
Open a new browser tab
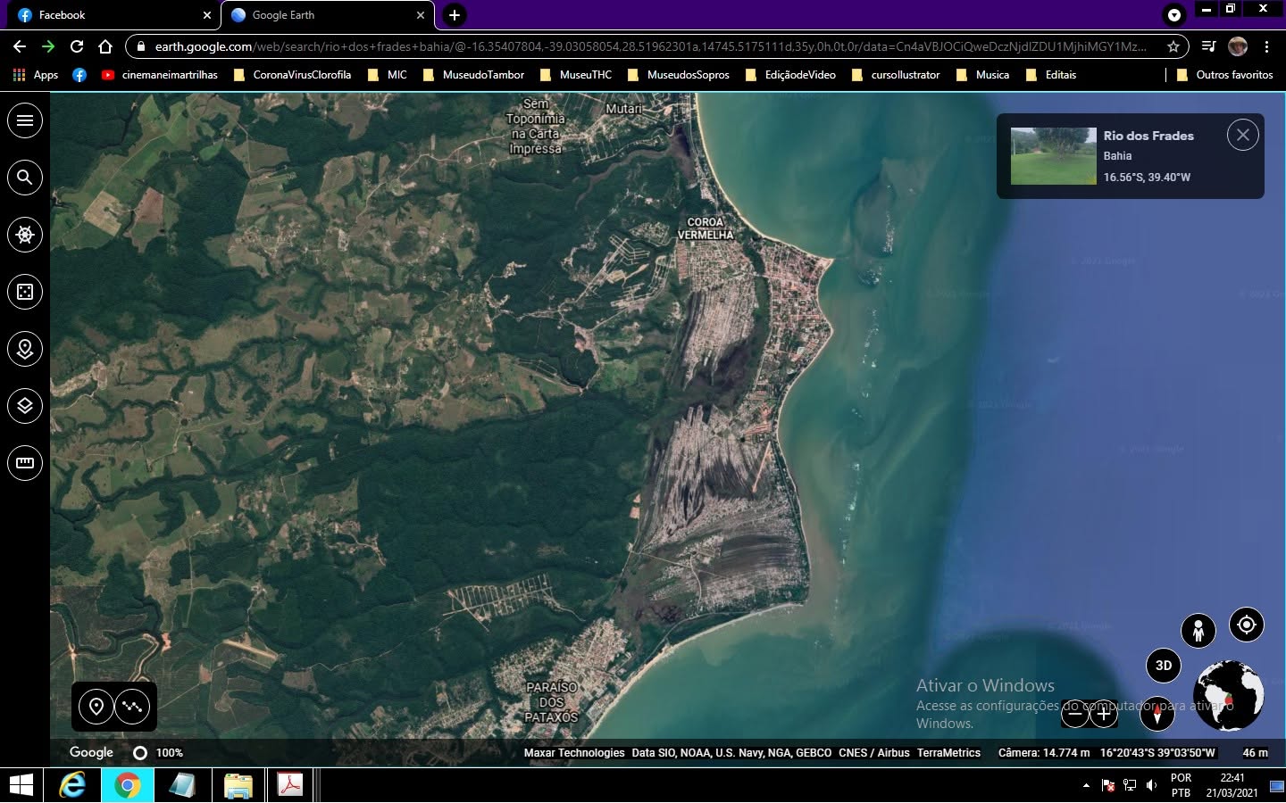pos(455,15)
